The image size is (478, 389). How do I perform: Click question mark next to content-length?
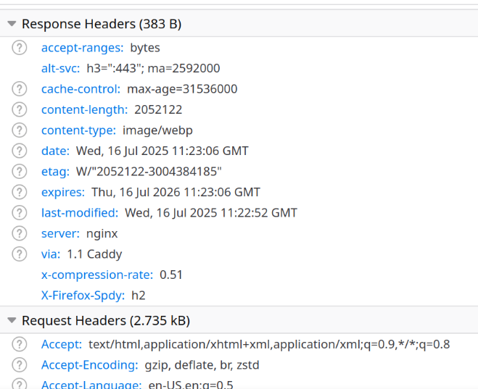(19, 109)
